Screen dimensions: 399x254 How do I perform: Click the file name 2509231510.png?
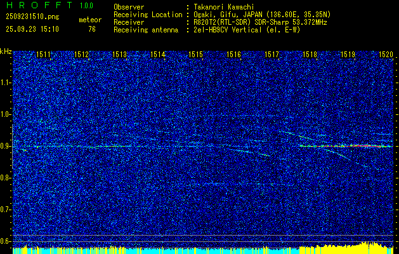pos(32,17)
